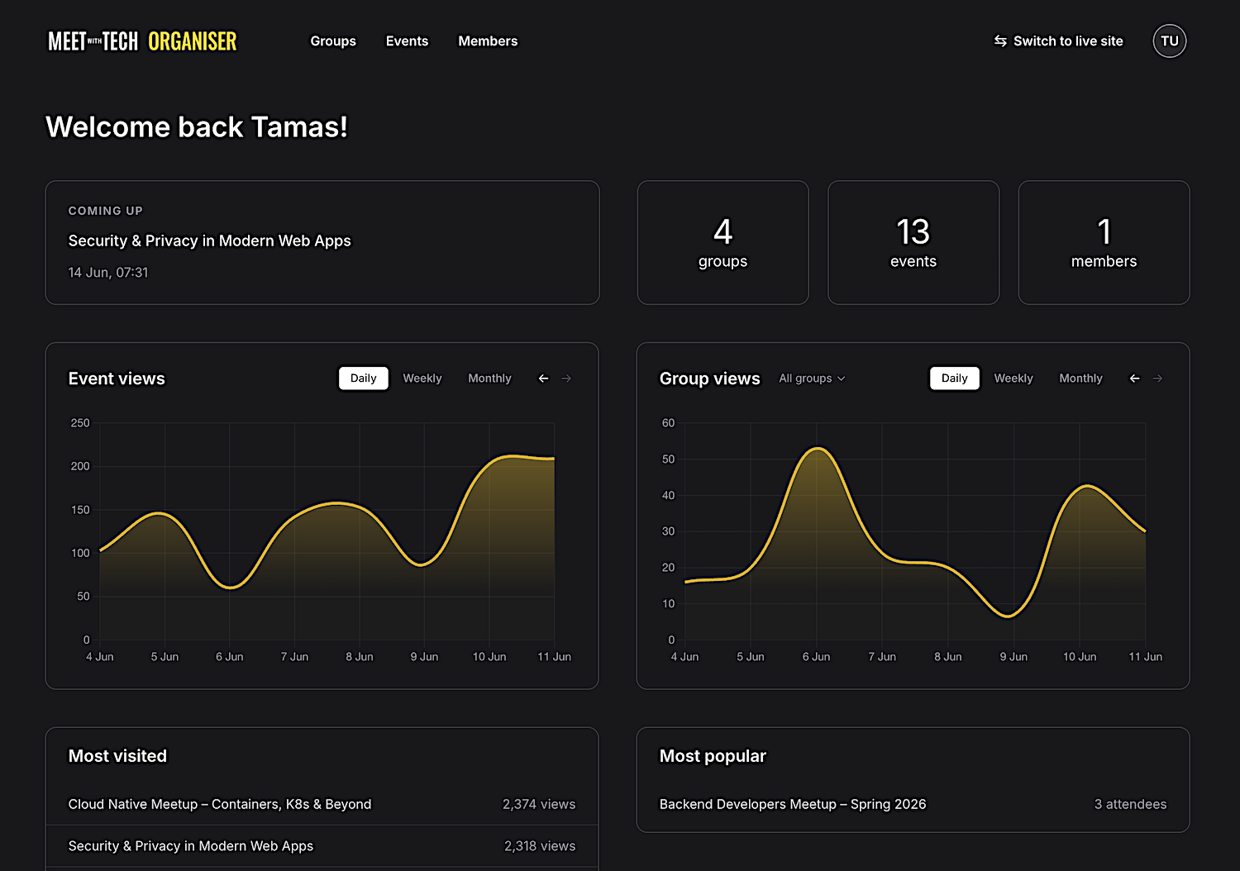1240x871 pixels.
Task: Open the TU user avatar menu
Action: pos(1169,41)
